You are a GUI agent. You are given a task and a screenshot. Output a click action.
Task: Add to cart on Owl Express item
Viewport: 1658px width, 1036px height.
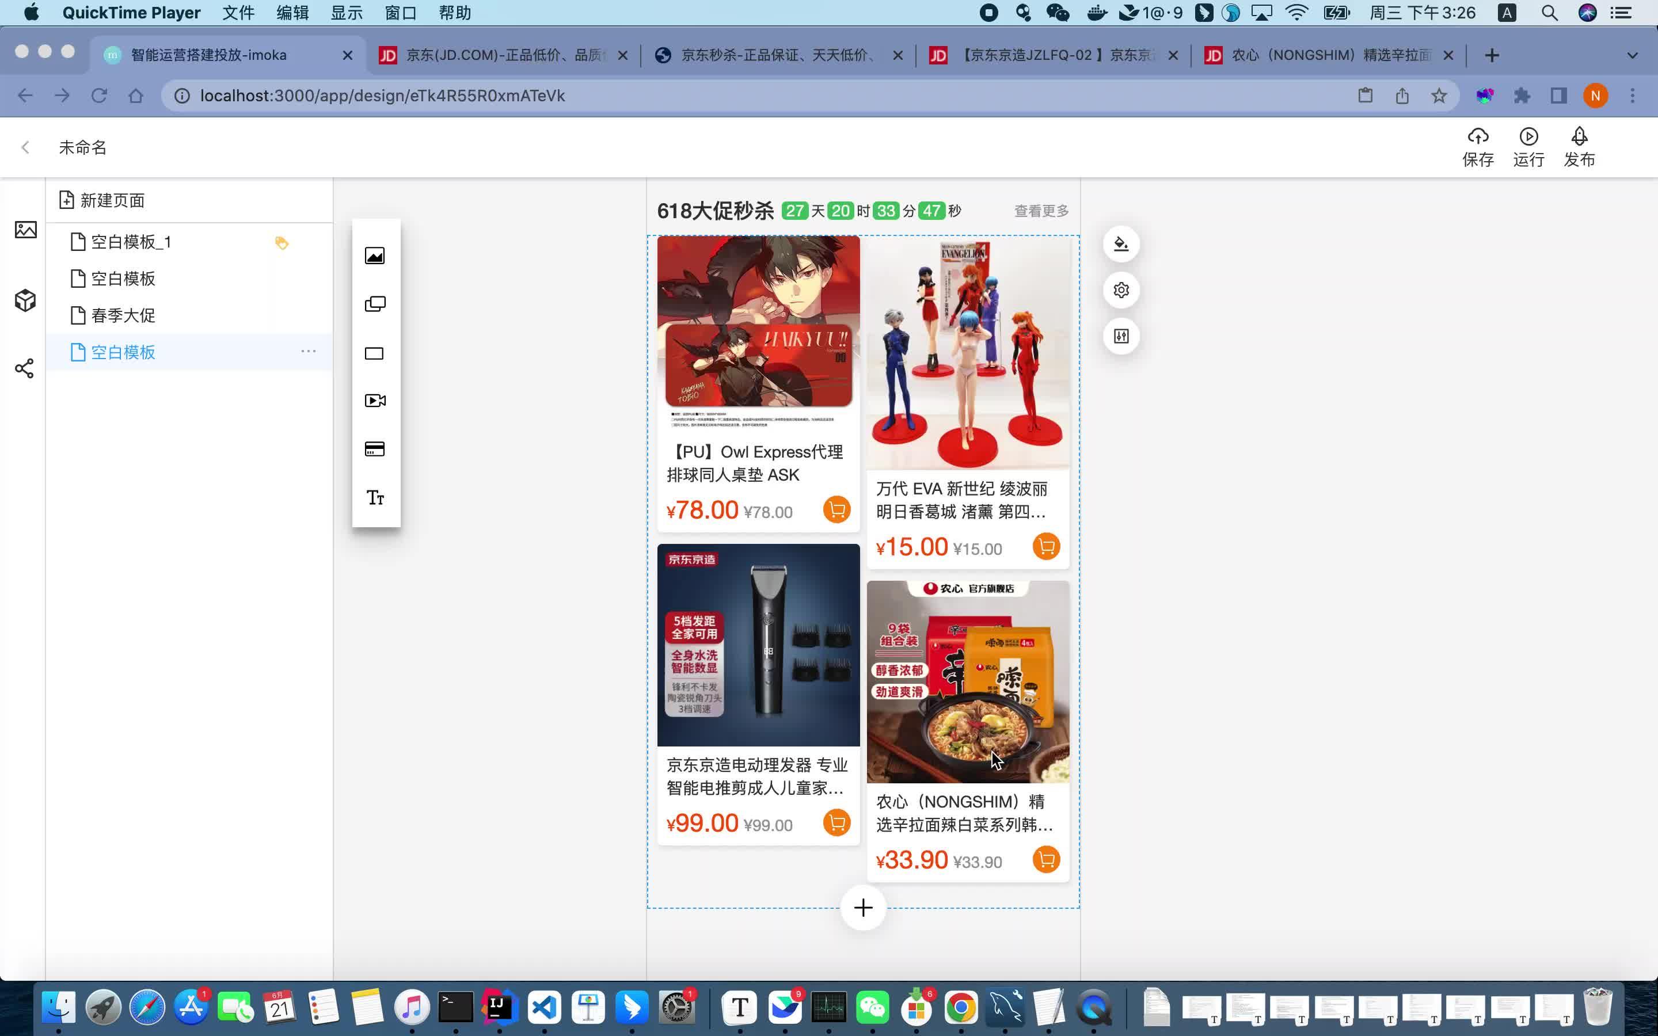(836, 510)
